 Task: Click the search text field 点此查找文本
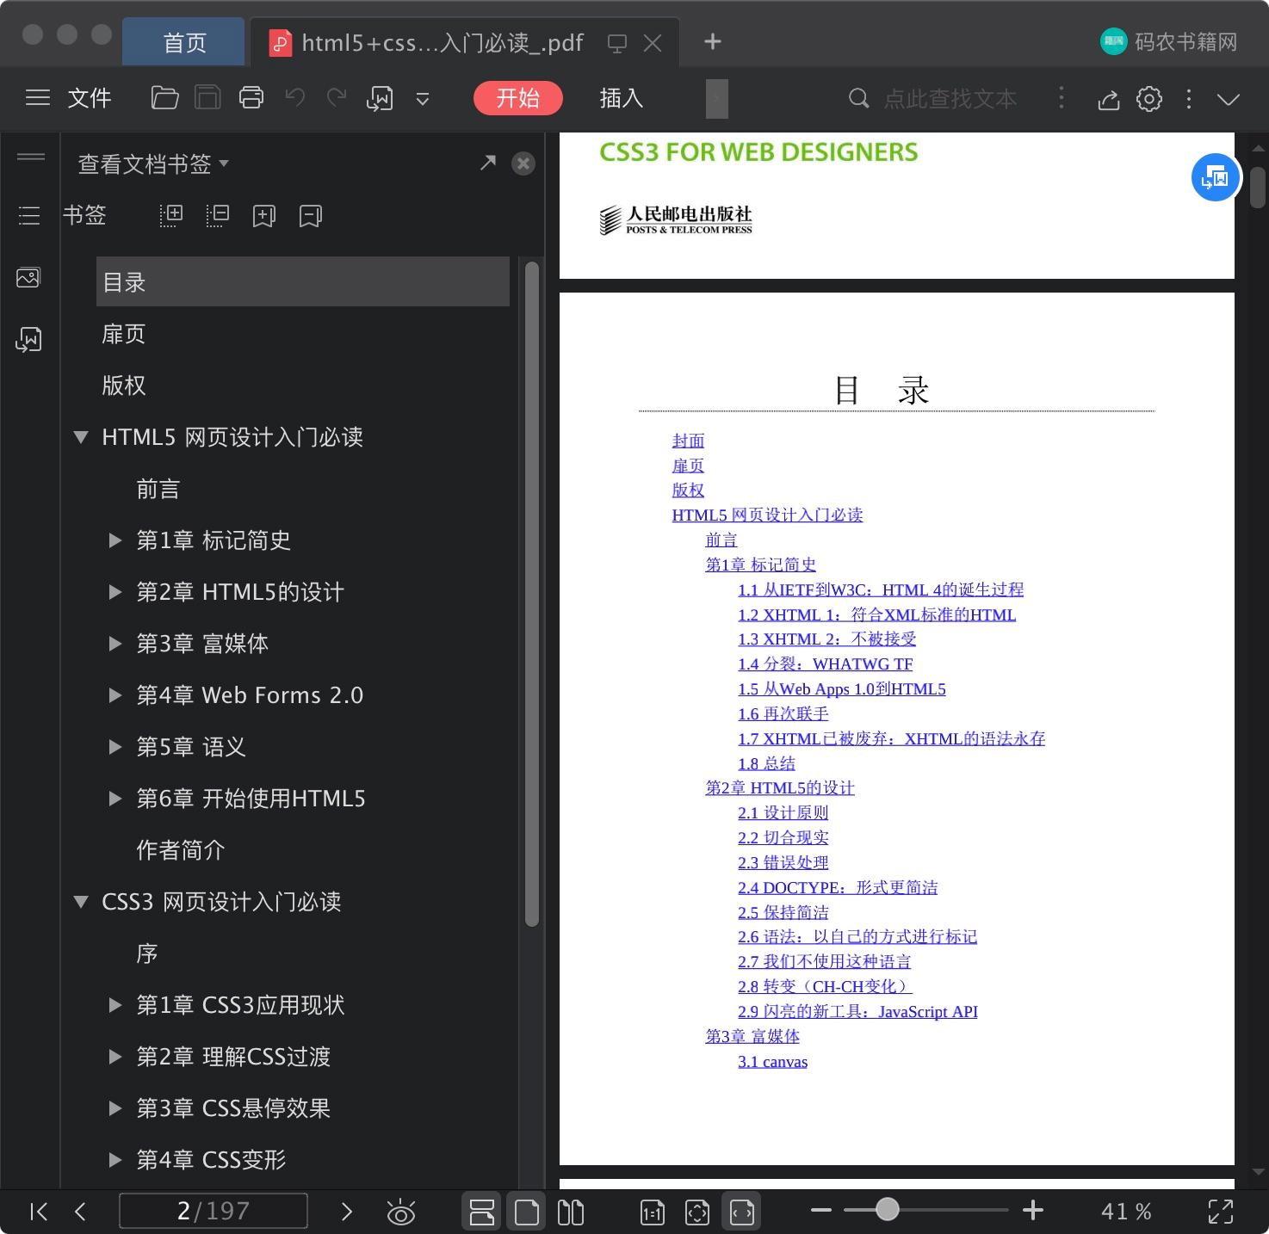pyautogui.click(x=950, y=98)
